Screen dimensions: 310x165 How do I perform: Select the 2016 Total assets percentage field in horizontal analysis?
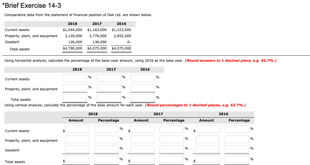click(x=142, y=97)
